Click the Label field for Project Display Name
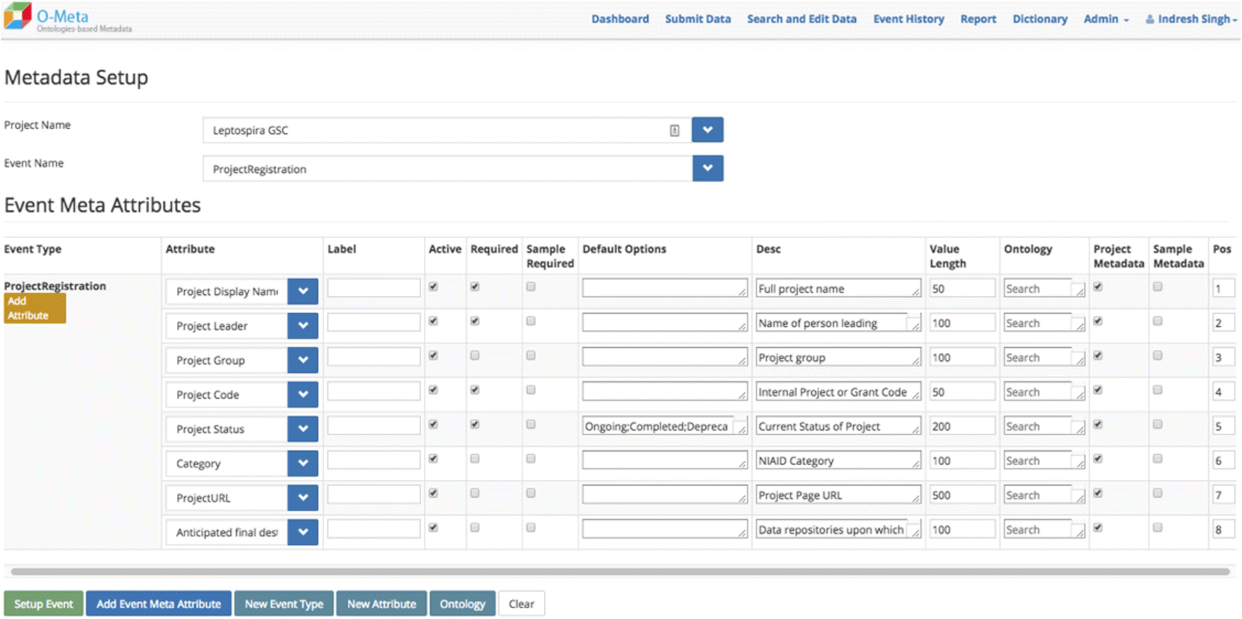Viewport: 1242px width, 619px height. [374, 288]
